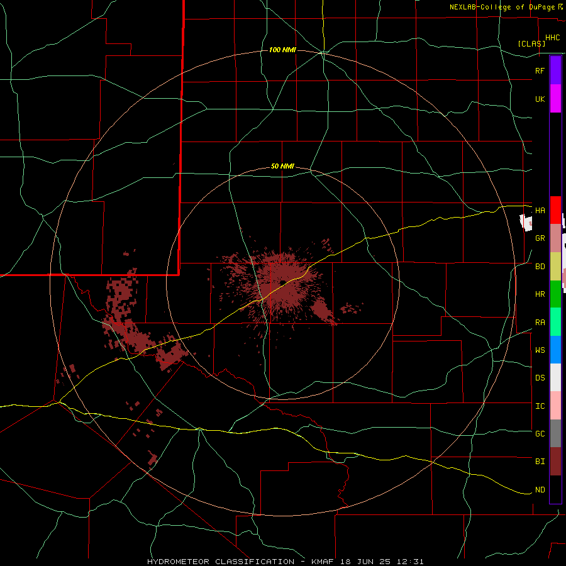The height and width of the screenshot is (566, 566).
Task: Click the white DS legend swatch
Action: click(555, 377)
